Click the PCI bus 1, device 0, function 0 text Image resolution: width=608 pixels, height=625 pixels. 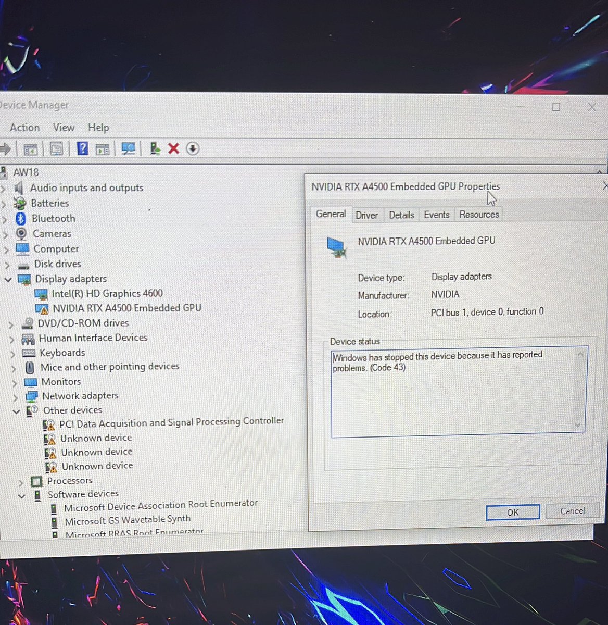(487, 312)
